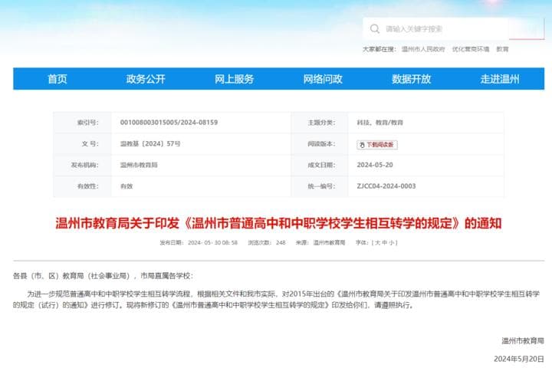This screenshot has height=368, width=552.
Task: Open the 走进温州 navigation tab
Action: pyautogui.click(x=500, y=79)
